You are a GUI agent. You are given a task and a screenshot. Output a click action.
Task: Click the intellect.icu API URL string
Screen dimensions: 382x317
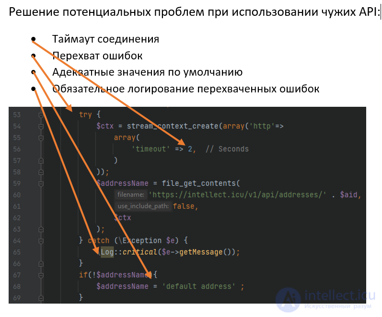click(237, 195)
